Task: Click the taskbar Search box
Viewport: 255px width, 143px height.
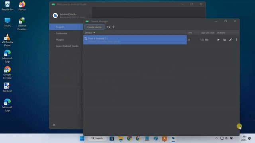Action: (97, 138)
